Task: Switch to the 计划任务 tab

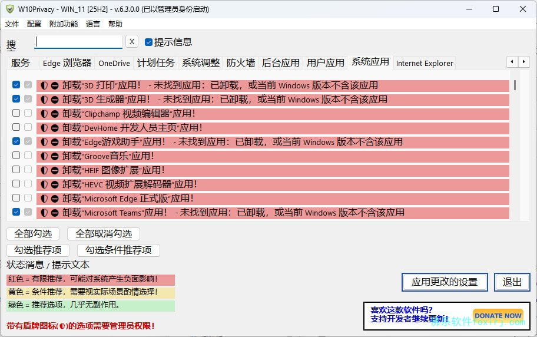Action: tap(156, 63)
